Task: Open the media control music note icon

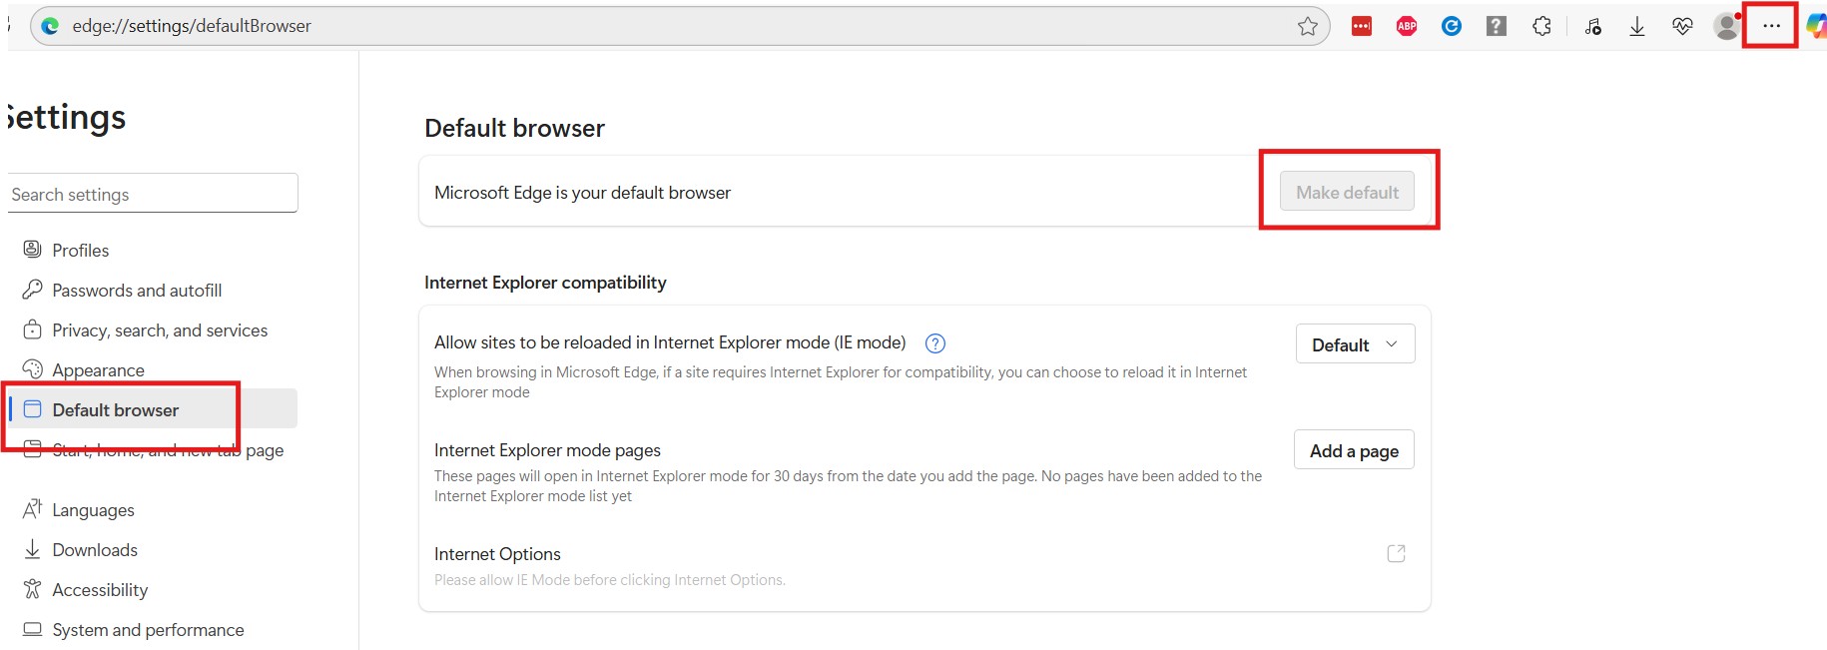Action: coord(1593,27)
